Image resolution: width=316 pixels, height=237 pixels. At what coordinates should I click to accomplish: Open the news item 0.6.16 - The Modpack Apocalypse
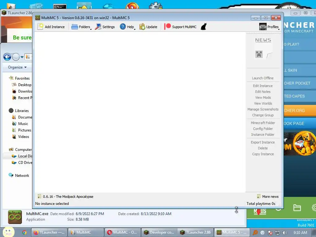[65, 196]
